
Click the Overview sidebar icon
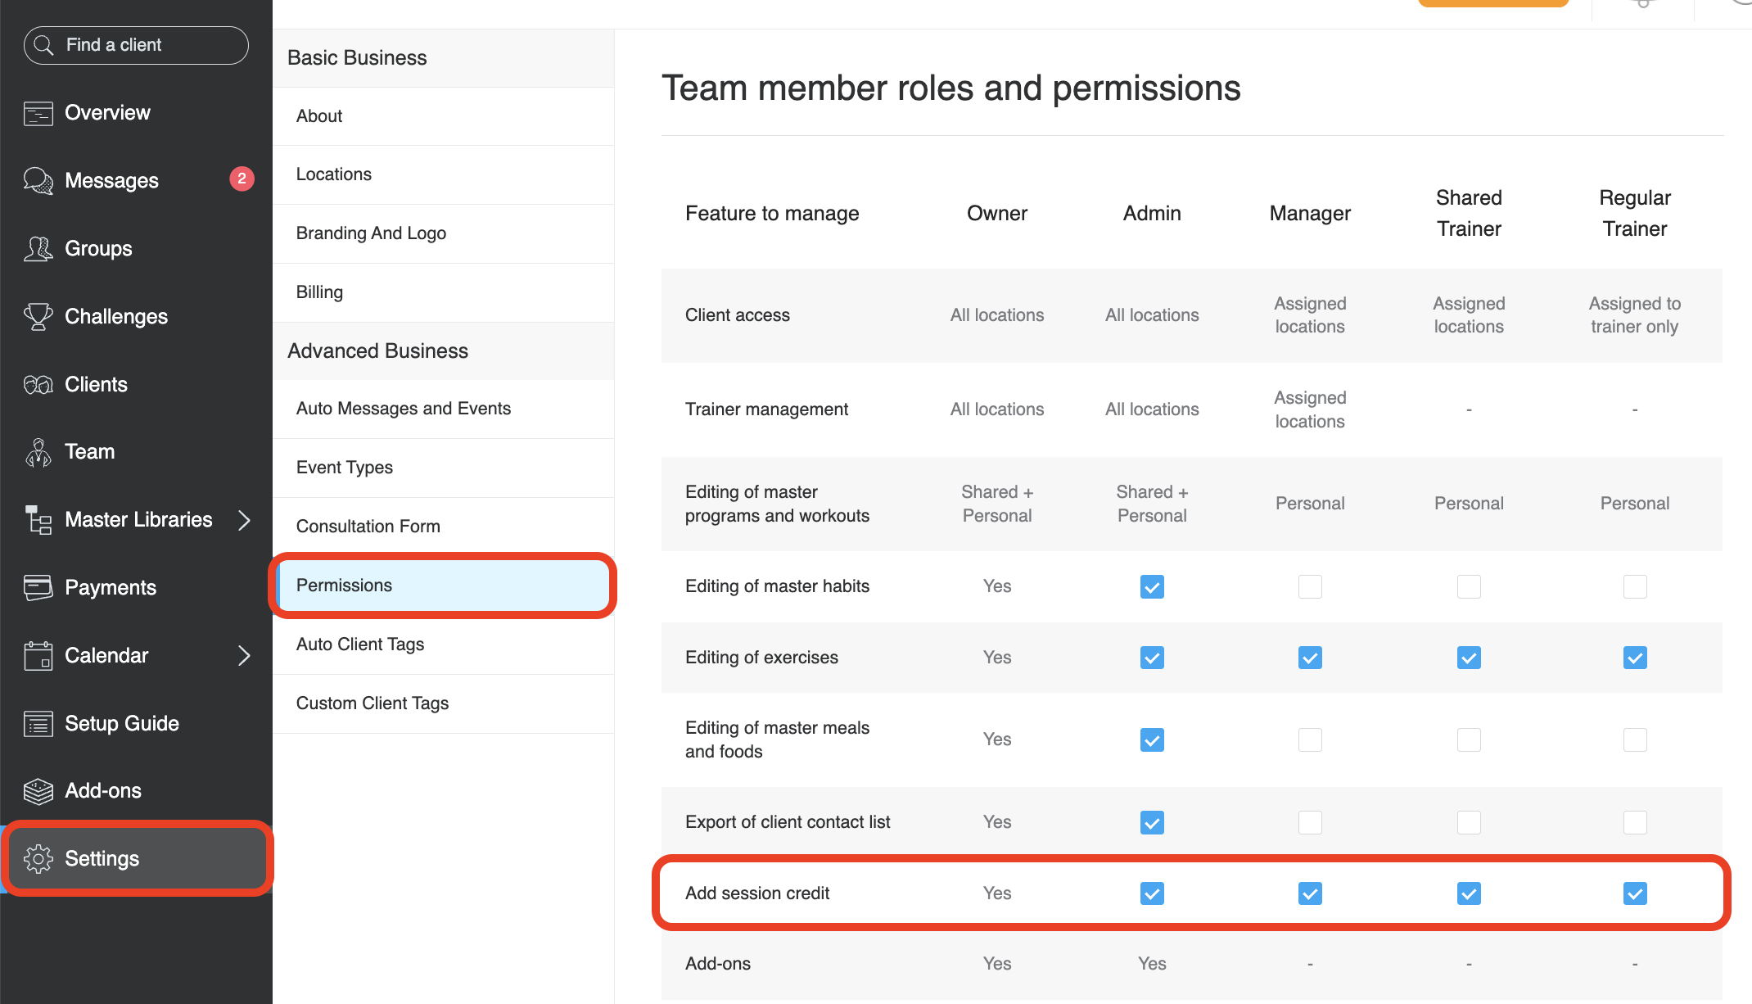coord(38,113)
